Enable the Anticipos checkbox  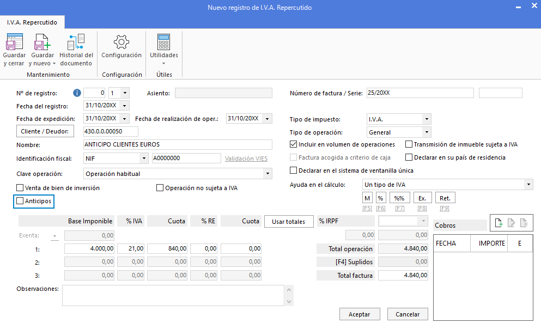point(20,200)
